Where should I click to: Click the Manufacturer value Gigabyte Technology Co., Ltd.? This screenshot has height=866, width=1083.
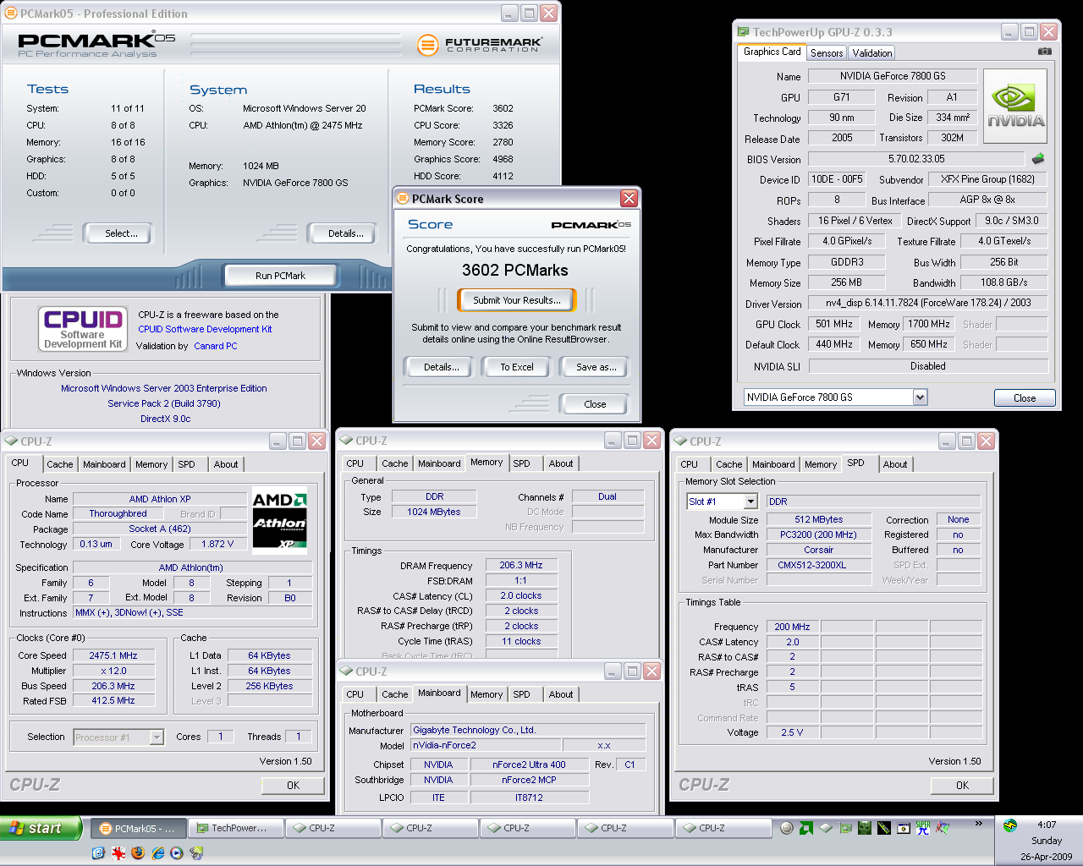click(528, 730)
